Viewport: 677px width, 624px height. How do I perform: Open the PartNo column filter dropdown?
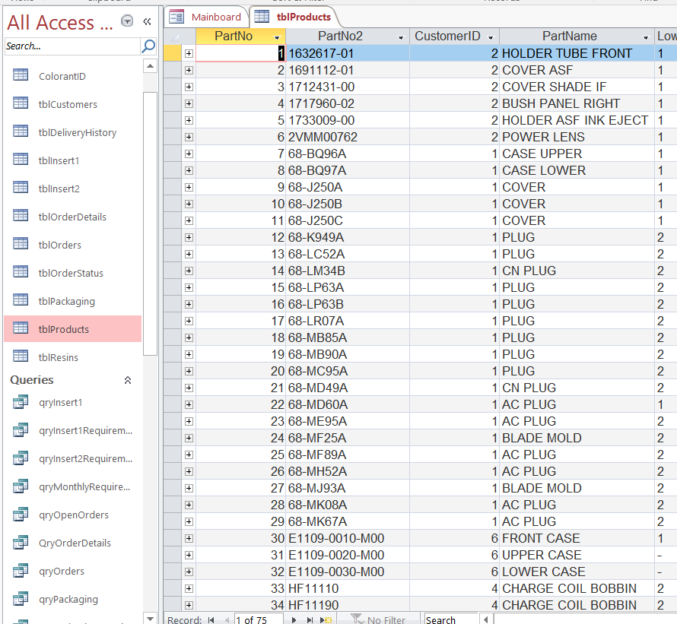(x=277, y=37)
